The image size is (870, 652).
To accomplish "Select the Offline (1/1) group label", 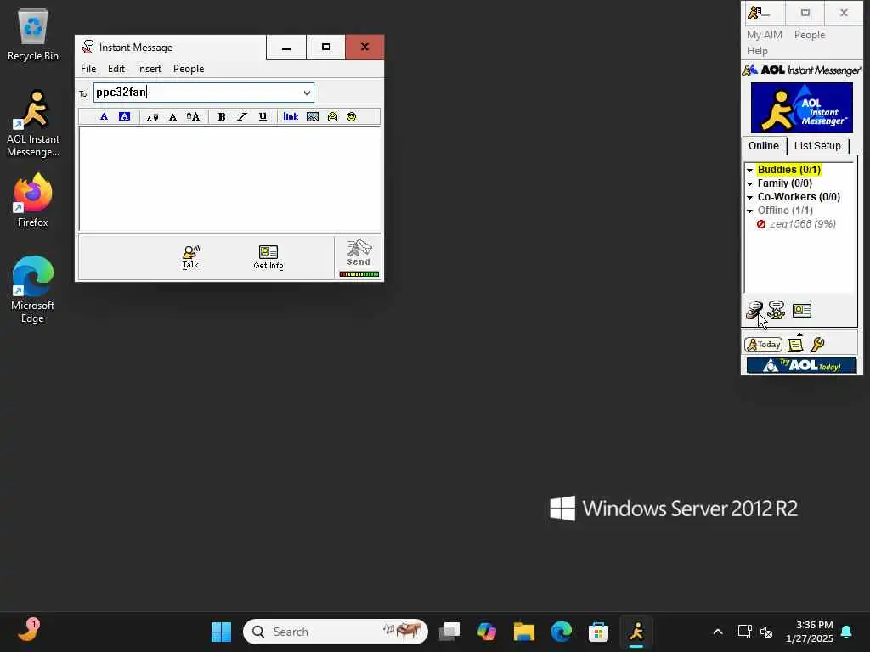I will coord(785,211).
